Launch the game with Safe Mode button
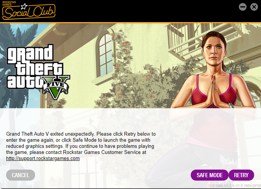 (209, 175)
